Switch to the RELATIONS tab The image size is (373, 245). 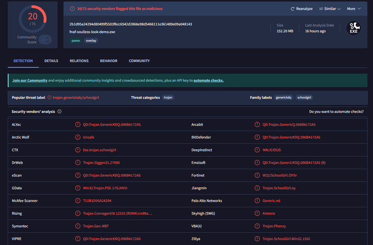click(x=79, y=61)
